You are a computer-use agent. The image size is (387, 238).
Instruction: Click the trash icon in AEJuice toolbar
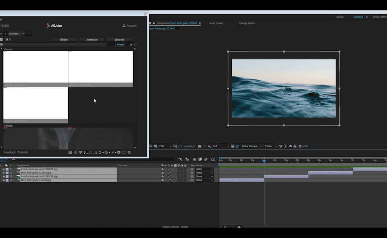129,152
